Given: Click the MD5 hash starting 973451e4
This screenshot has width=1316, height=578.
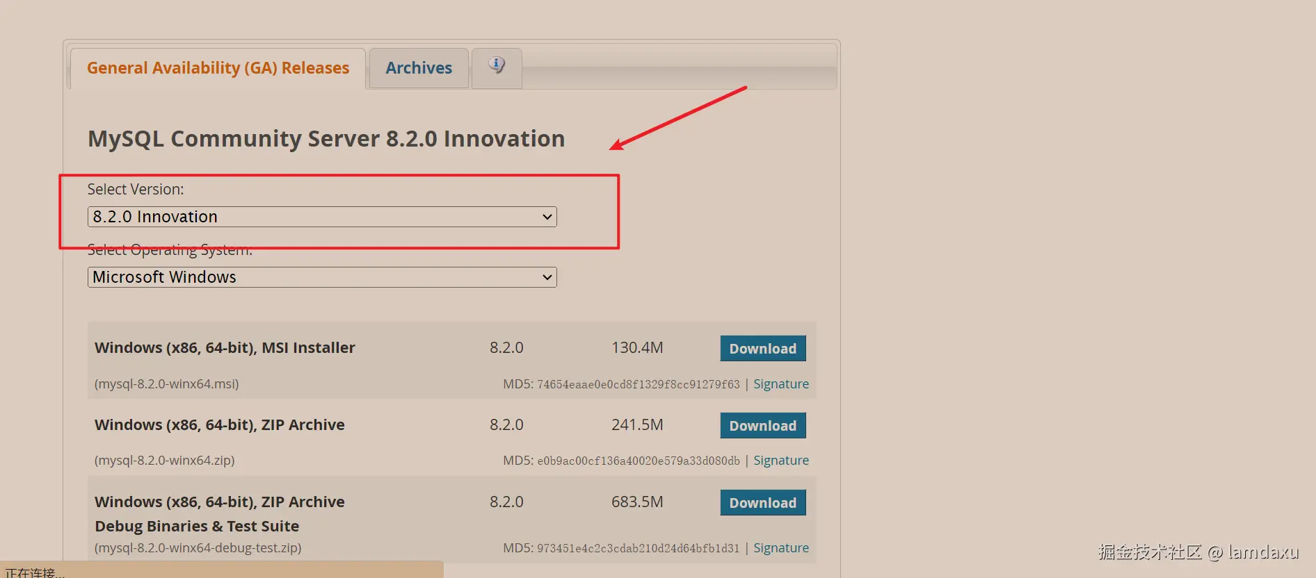Looking at the screenshot, I should (639, 548).
